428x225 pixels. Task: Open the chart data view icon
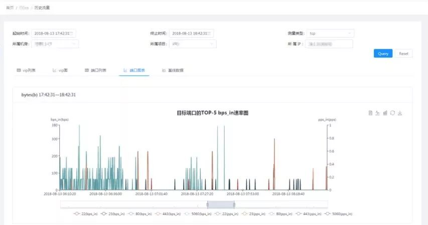pos(370,113)
